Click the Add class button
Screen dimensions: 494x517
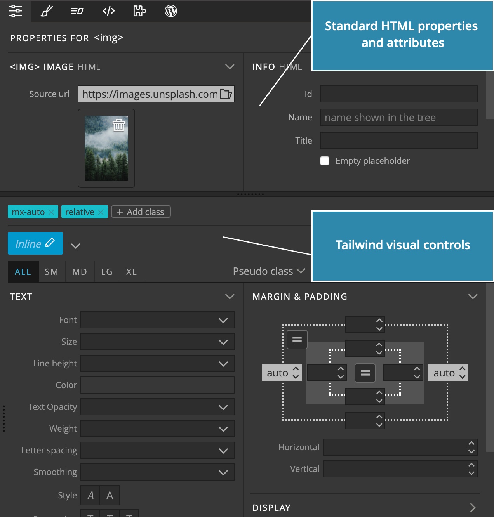(x=141, y=212)
